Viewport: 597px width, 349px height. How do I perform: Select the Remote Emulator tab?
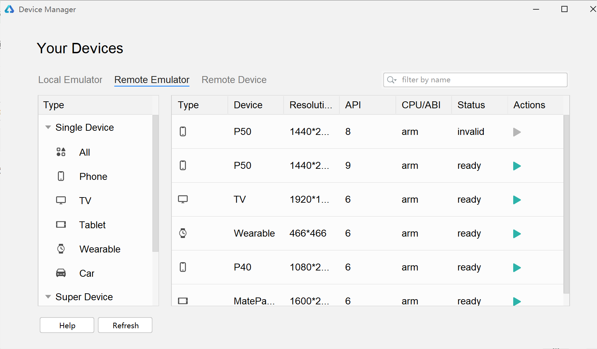click(x=152, y=80)
